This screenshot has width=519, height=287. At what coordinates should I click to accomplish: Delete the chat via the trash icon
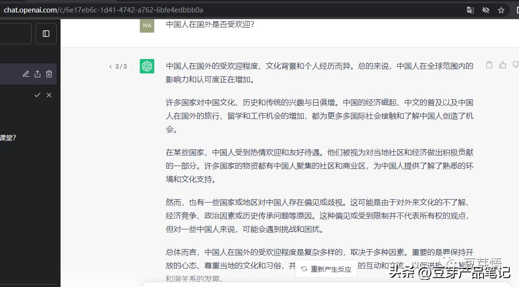tap(49, 74)
